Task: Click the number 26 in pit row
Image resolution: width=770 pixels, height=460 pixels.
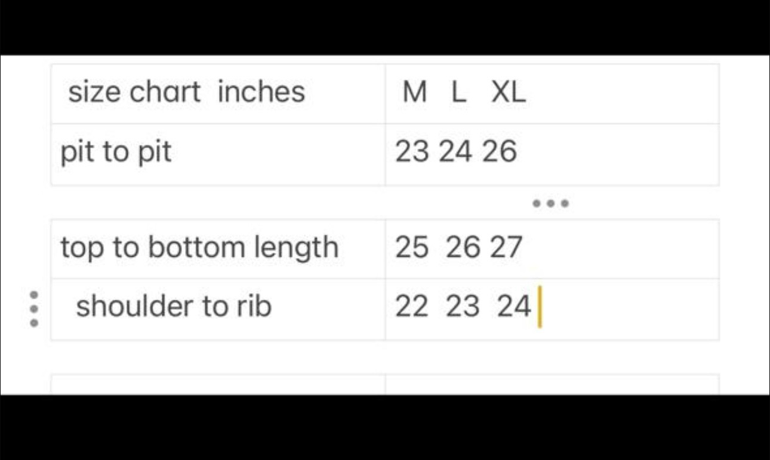Action: click(499, 153)
